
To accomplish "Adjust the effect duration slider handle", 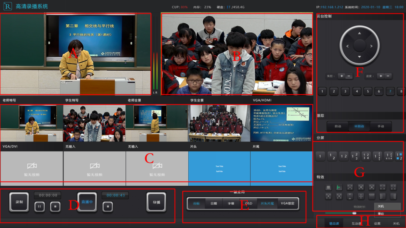I will [x=354, y=213].
